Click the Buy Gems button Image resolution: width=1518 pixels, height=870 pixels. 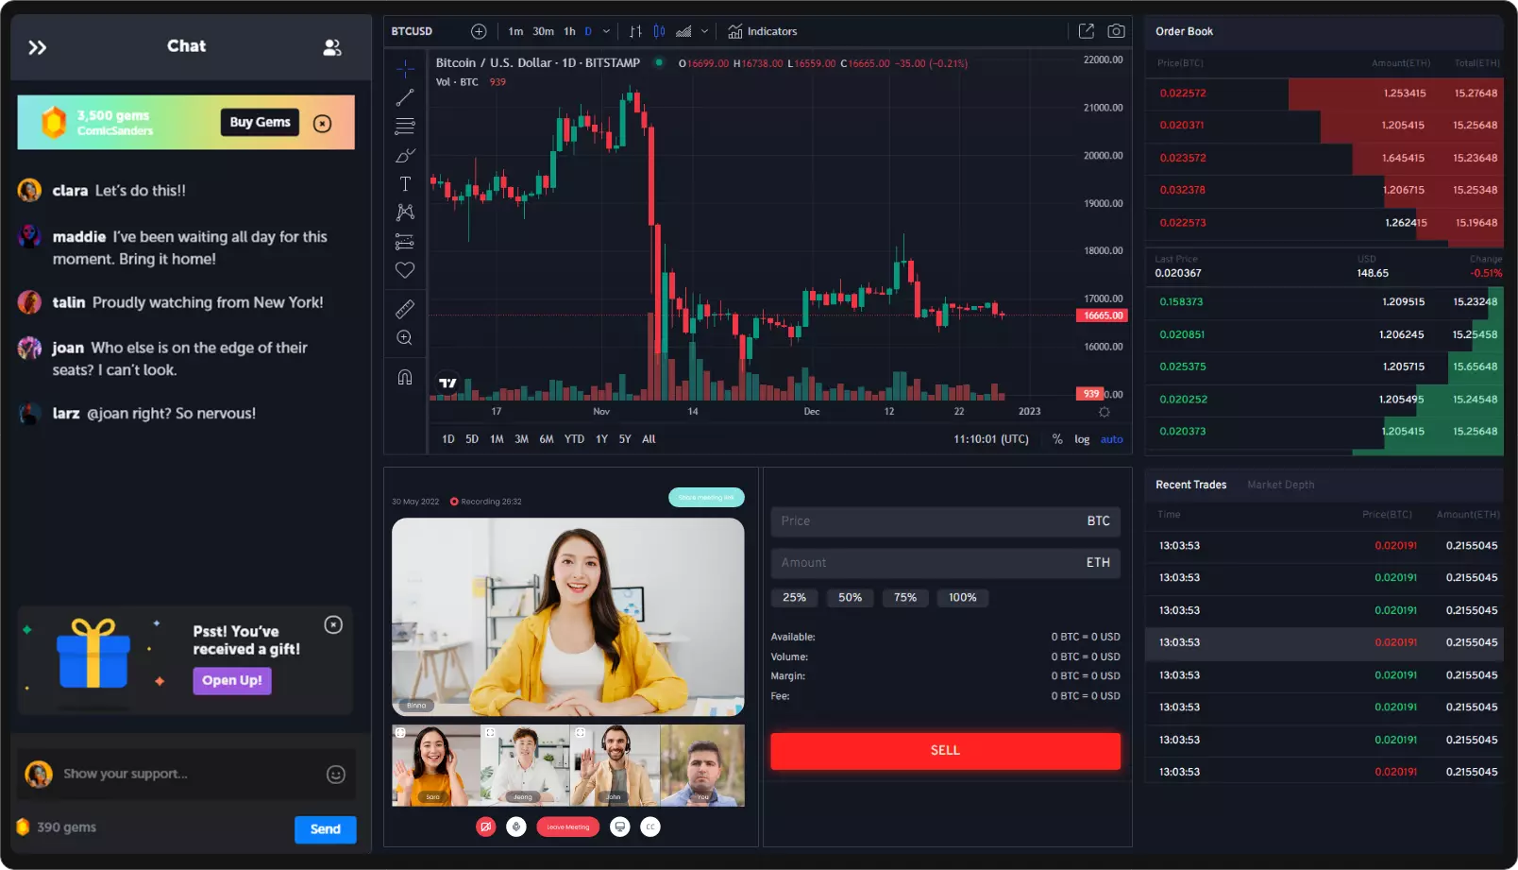[260, 122]
